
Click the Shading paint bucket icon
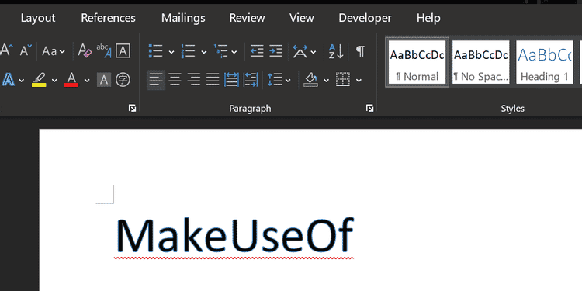[310, 80]
